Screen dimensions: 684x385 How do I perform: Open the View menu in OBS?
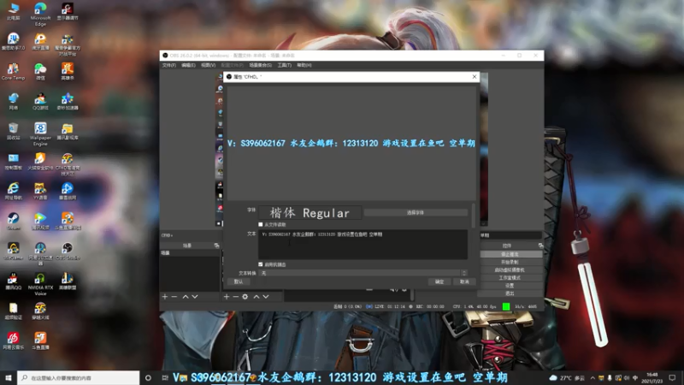point(208,65)
